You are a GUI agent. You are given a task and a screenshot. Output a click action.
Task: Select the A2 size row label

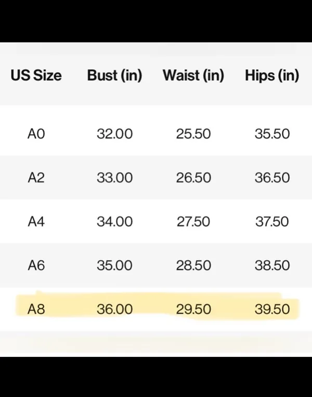(36, 178)
